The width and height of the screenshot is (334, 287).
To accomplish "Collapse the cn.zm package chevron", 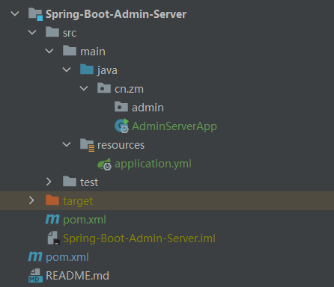I will coord(84,88).
